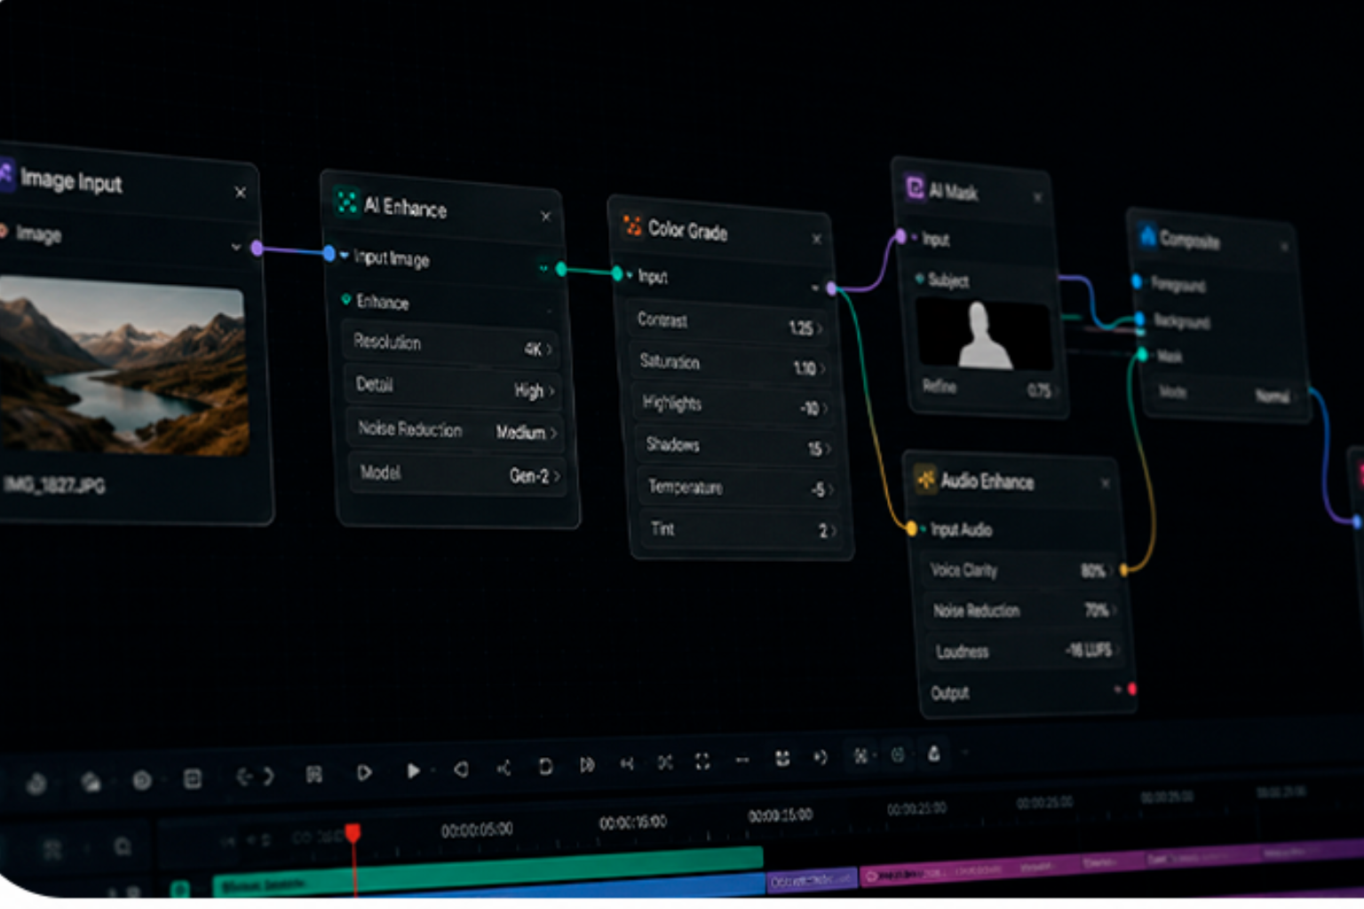Expand the Image dropdown chevron in Image Input
1364x909 pixels.
tap(235, 246)
